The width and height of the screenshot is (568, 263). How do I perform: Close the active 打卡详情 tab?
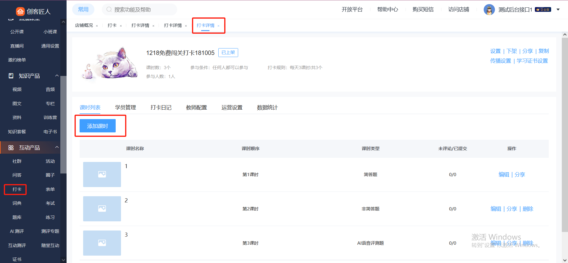tap(218, 26)
